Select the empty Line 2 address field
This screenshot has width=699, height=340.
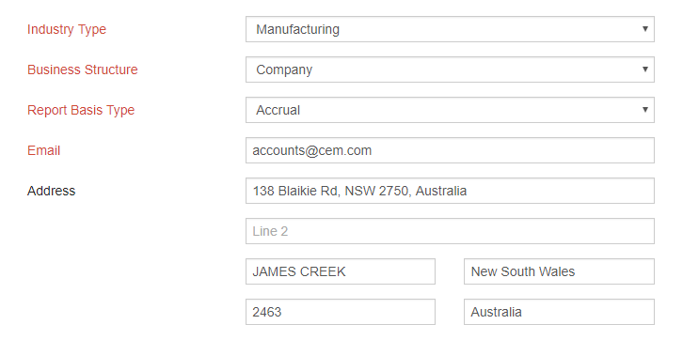tap(450, 231)
